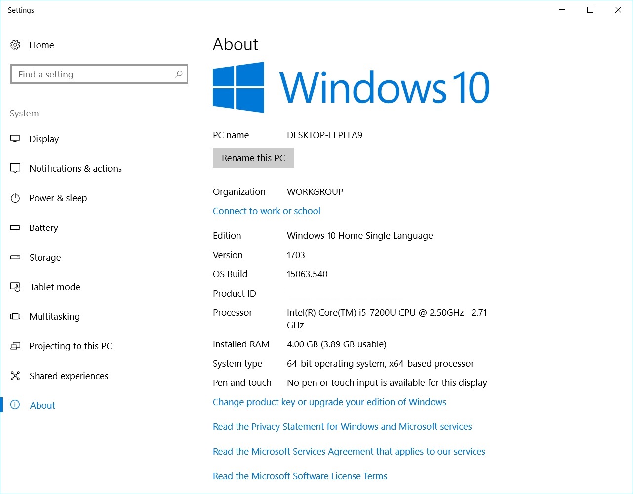Image resolution: width=633 pixels, height=494 pixels.
Task: Click the WORKGROUP organization value
Action: click(x=315, y=191)
